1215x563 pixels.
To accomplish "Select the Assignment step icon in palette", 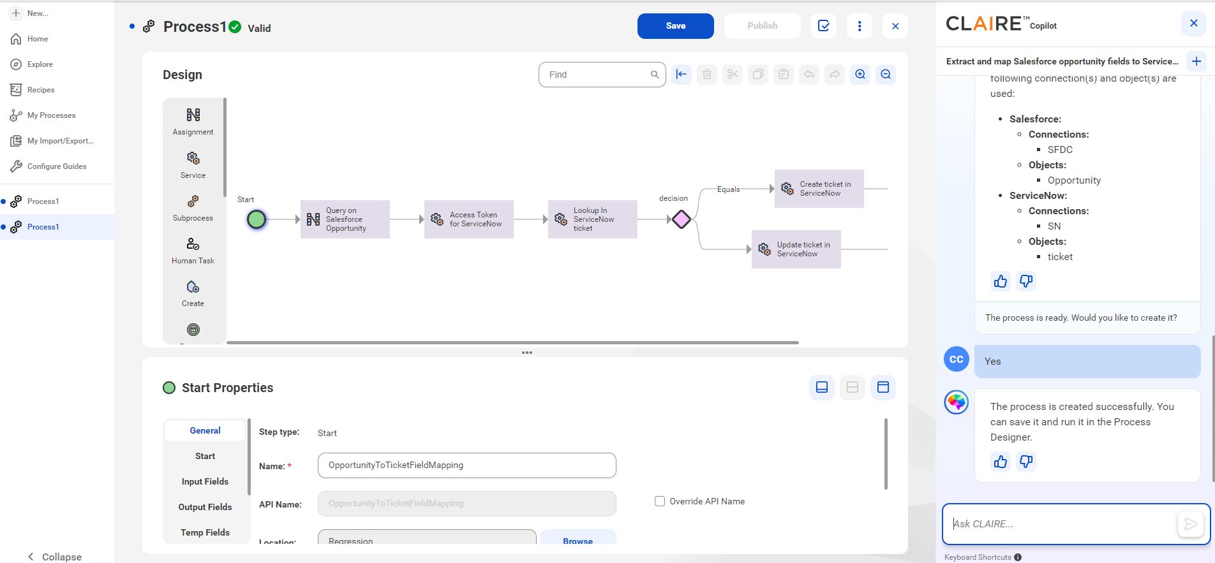I will 193,115.
